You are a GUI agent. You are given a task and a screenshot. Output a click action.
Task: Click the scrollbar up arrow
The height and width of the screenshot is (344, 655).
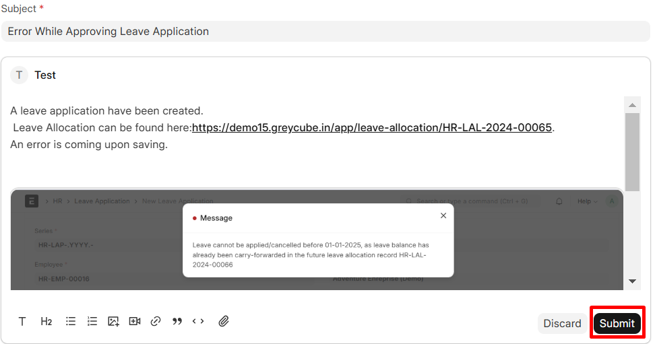[632, 105]
